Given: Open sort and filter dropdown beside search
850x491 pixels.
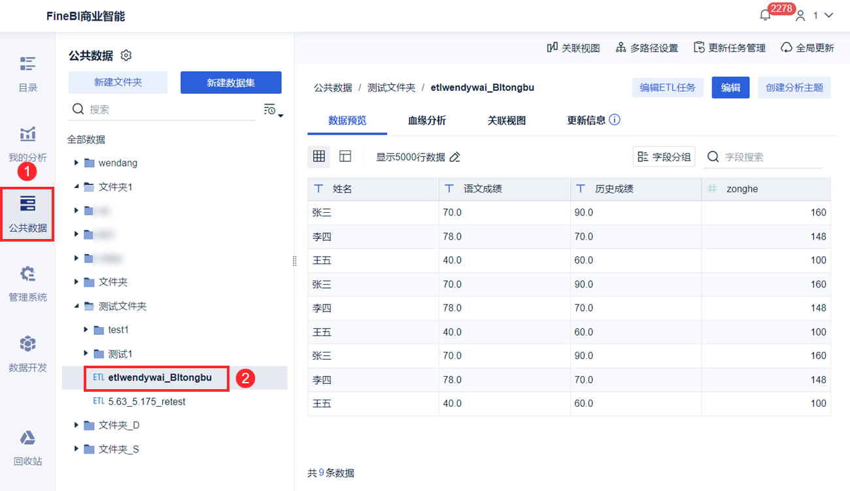Looking at the screenshot, I should click(273, 110).
